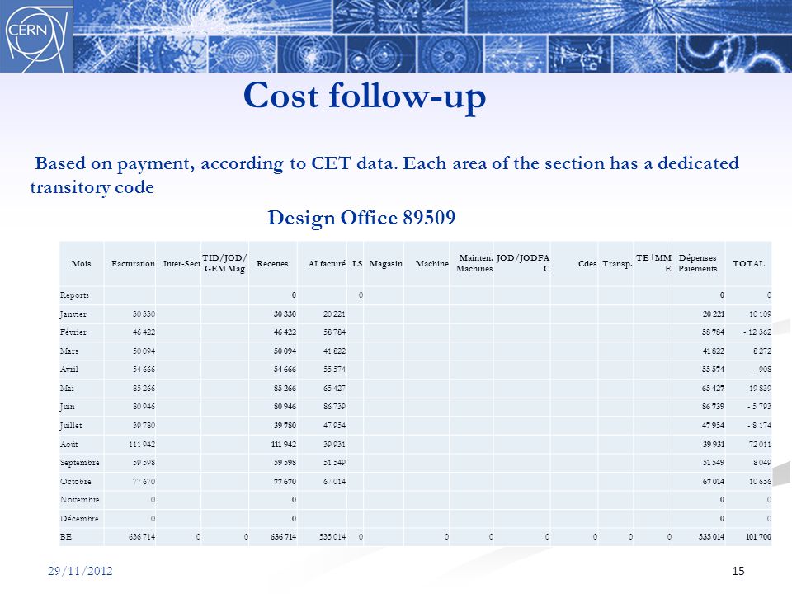The height and width of the screenshot is (594, 792).
Task: Select the 'Recettes' column header
Action: click(x=272, y=264)
